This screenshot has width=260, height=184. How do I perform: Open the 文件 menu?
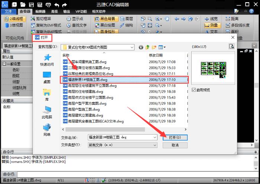[x=9, y=11]
